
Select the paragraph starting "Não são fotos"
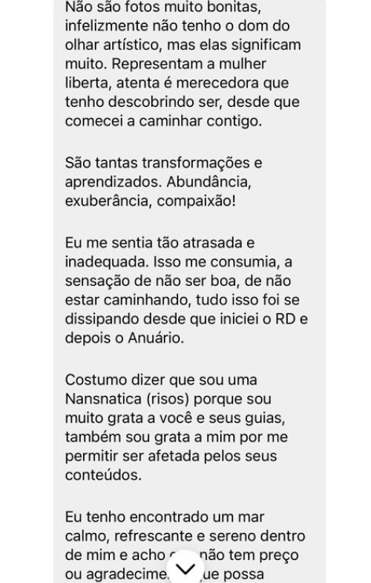(x=183, y=64)
